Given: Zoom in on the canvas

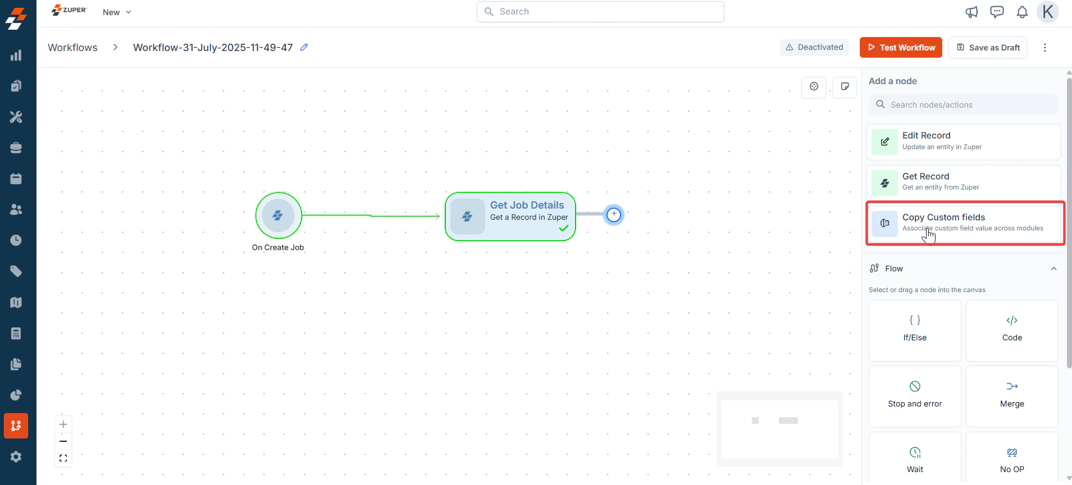Looking at the screenshot, I should coord(63,424).
